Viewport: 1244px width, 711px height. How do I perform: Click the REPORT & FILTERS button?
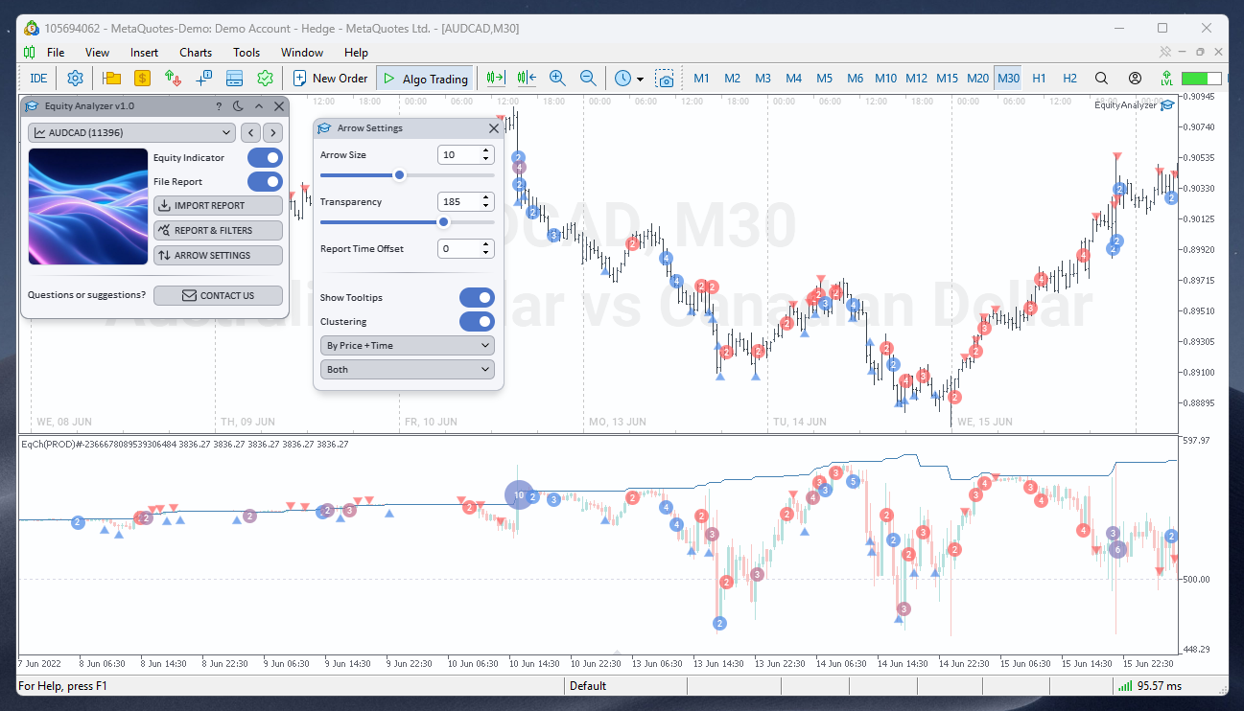point(218,230)
